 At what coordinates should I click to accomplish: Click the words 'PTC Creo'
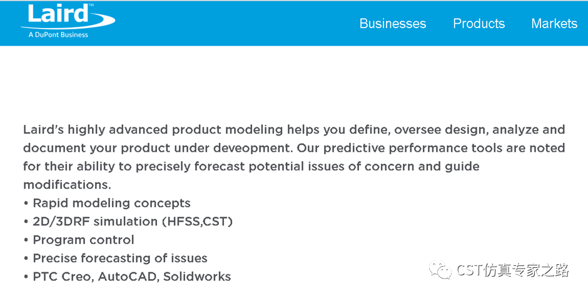click(x=64, y=277)
